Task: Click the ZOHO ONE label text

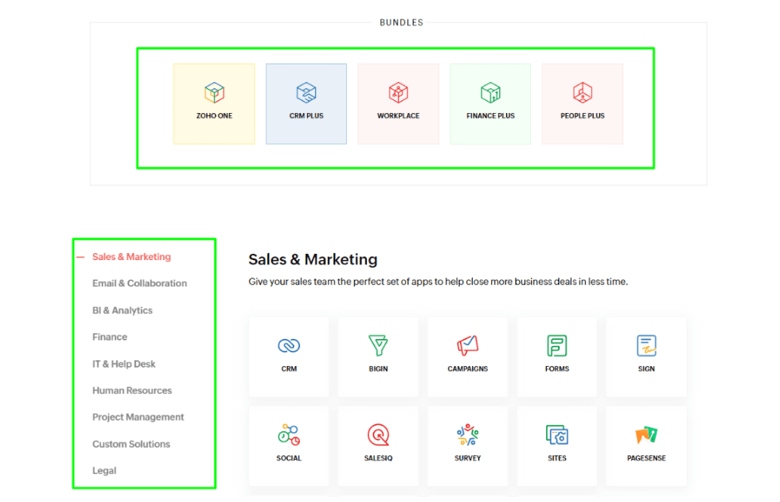Action: click(x=214, y=116)
